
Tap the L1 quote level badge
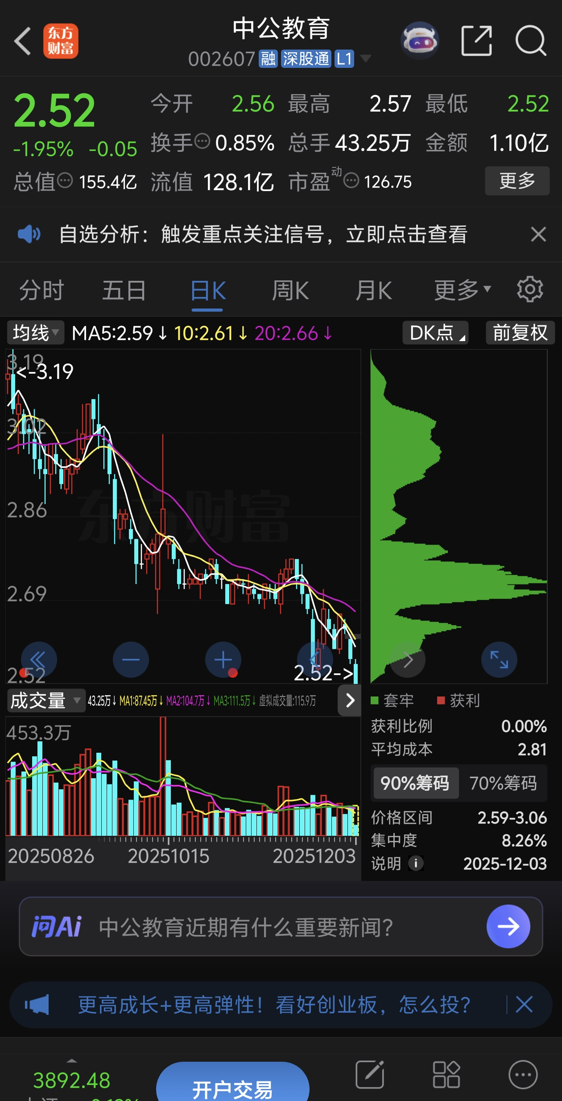click(x=344, y=58)
